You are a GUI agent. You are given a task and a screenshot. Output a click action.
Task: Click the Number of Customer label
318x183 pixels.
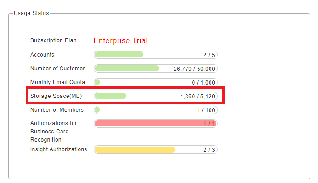pos(57,69)
